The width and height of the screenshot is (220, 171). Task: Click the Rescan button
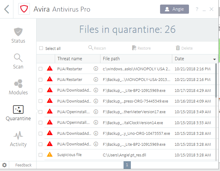coord(97,48)
